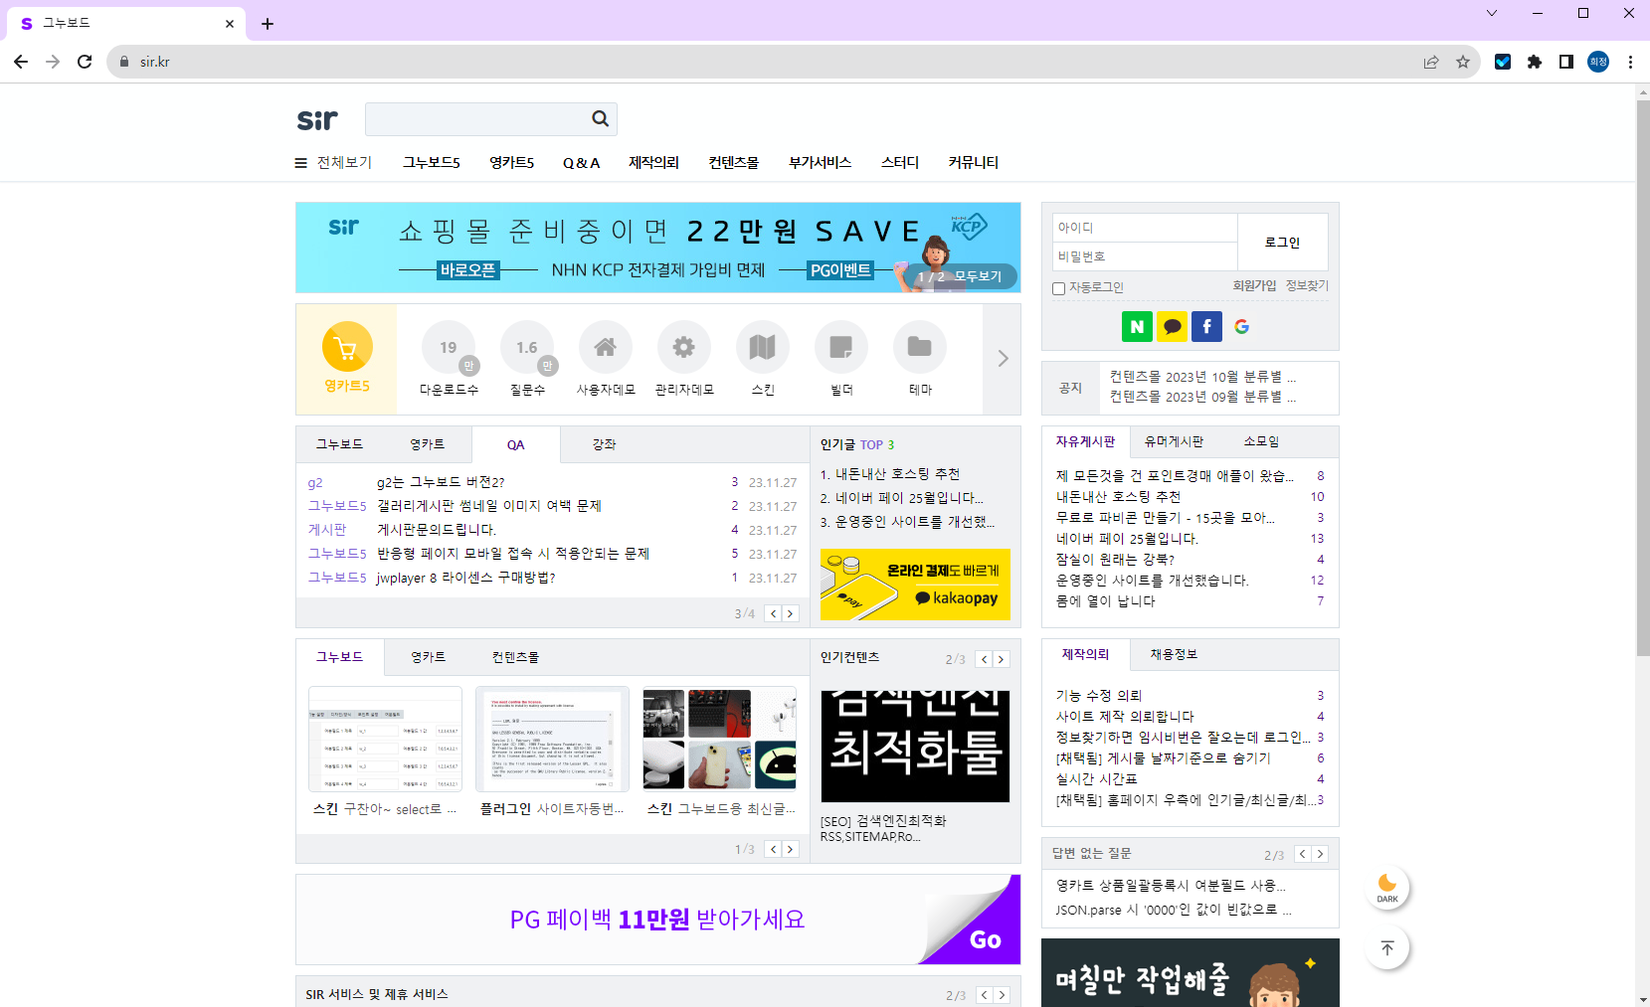The image size is (1650, 1007).
Task: Open request '사이트 제작 의뢰합니다'
Action: (x=1125, y=717)
